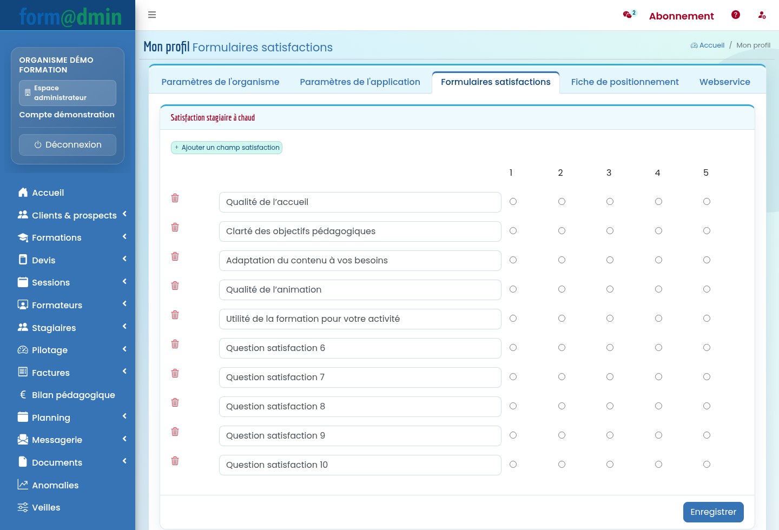This screenshot has height=530, width=779.
Task: Delete the Question satisfaction 9 row
Action: (175, 432)
